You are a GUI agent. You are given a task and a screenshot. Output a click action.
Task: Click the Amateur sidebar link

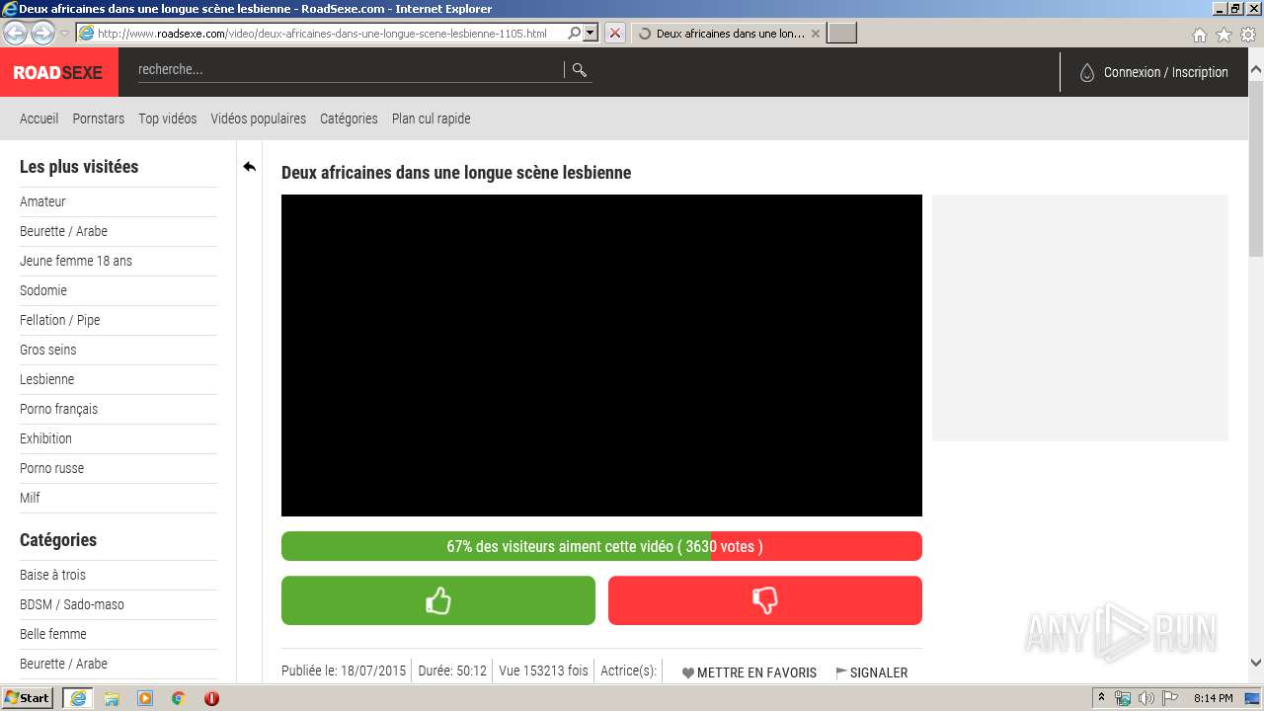[42, 201]
